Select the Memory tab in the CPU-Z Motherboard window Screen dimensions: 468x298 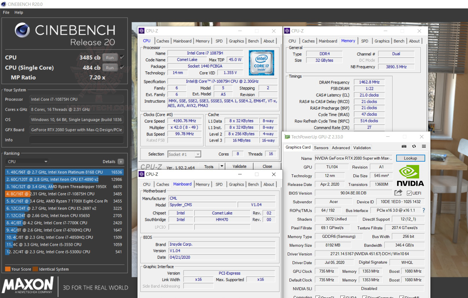203,184
